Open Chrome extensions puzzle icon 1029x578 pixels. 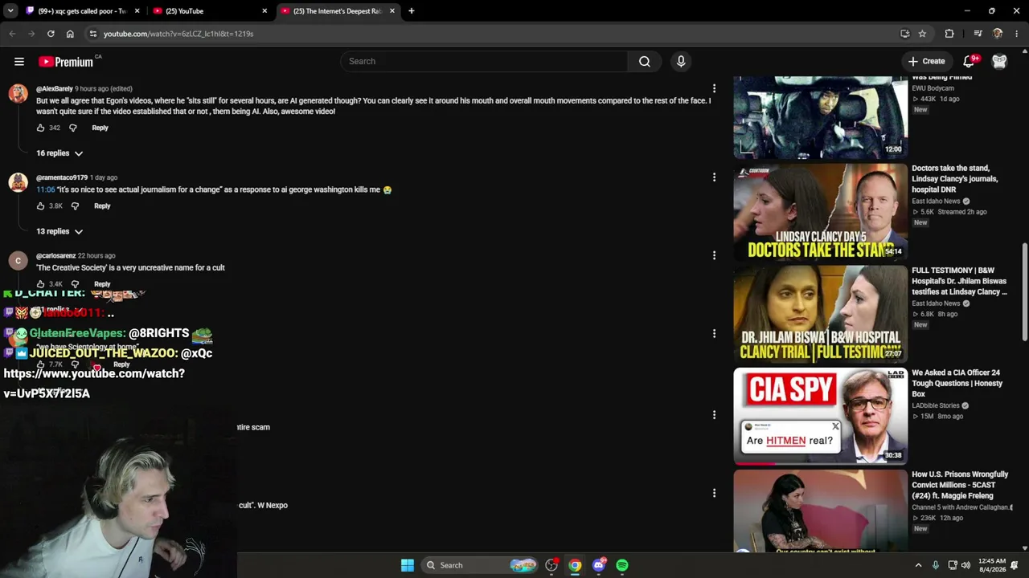point(949,34)
